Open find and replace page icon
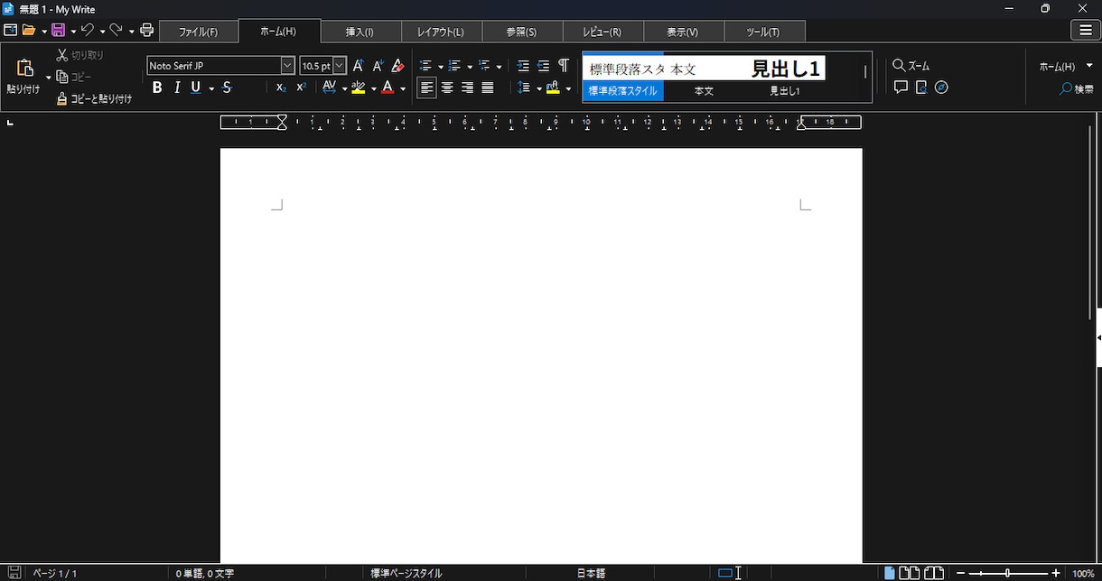 (x=921, y=88)
